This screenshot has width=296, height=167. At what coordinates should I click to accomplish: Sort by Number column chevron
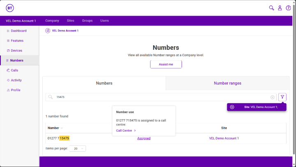coord(62,128)
